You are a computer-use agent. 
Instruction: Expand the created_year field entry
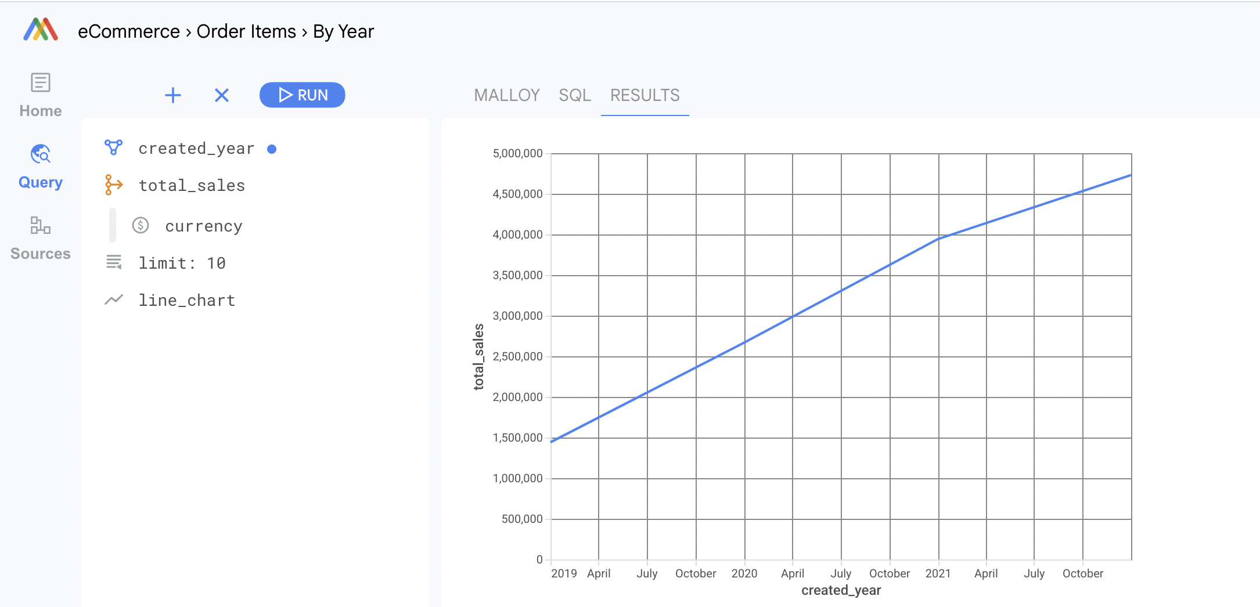(196, 147)
